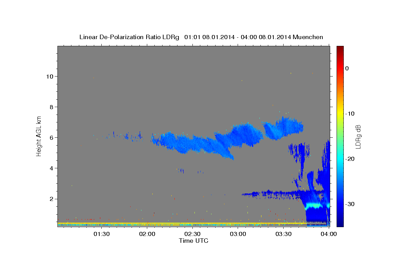Click the colorbar value -10
The image size is (408, 272).
(350, 114)
